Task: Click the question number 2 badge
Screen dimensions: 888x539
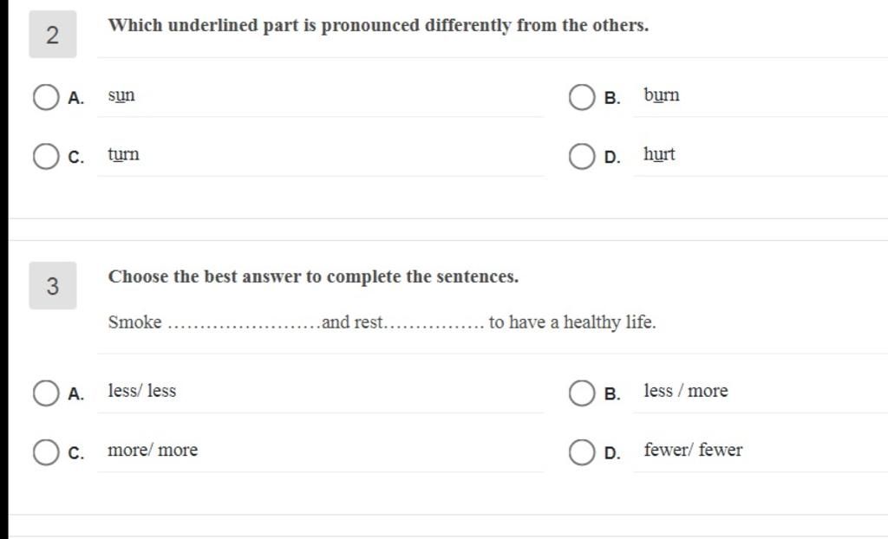Action: 53,34
